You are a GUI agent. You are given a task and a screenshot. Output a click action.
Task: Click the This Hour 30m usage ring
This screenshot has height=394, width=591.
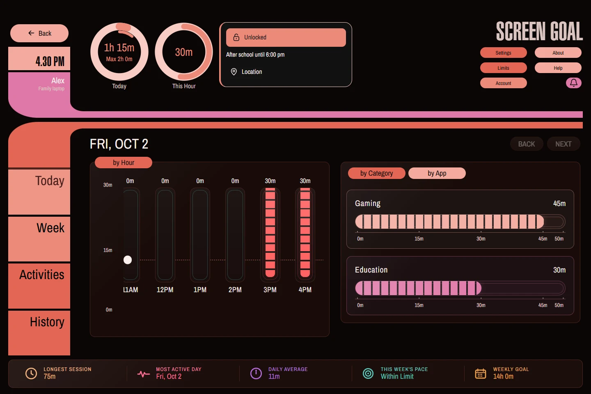click(184, 52)
